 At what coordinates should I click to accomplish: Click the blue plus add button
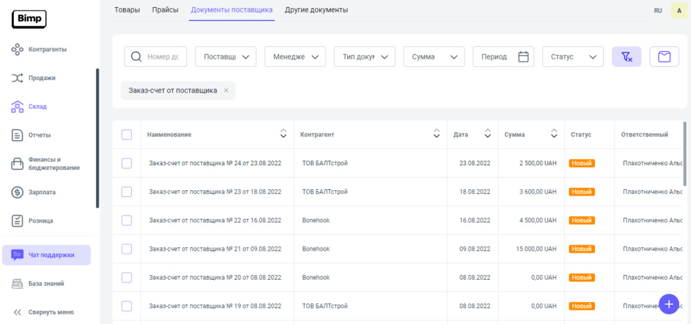[x=669, y=304]
